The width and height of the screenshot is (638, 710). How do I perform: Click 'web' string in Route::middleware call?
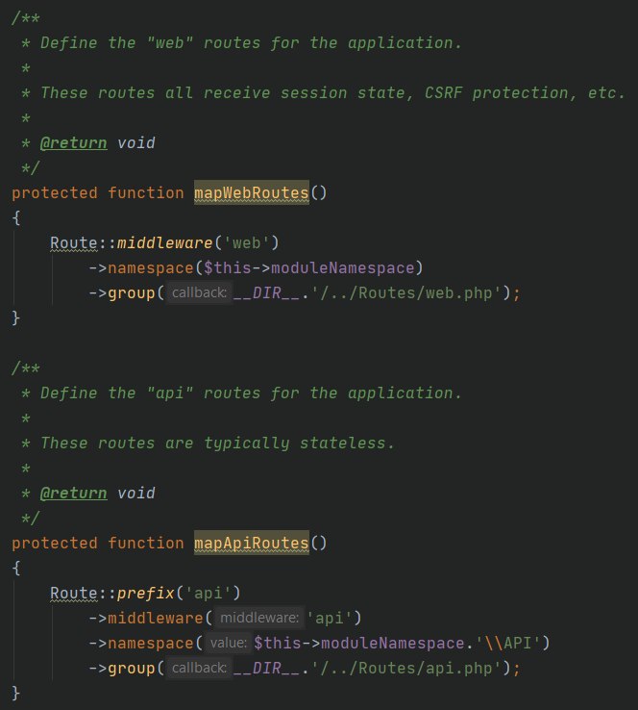tap(246, 243)
